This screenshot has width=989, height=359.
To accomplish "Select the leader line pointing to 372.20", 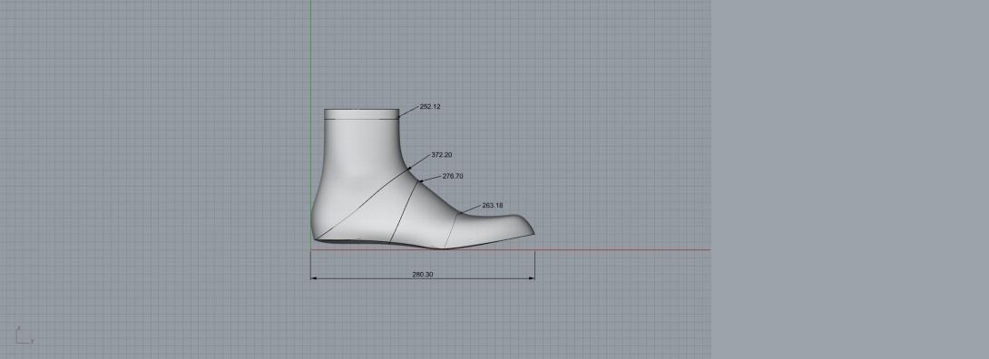I will (x=420, y=161).
